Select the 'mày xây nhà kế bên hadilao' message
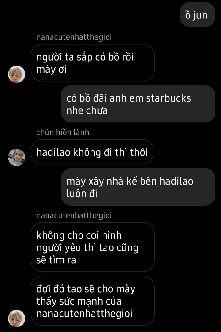 138,187
